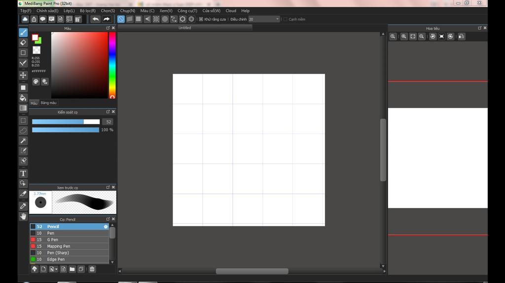Image resolution: width=505 pixels, height=283 pixels.
Task: Enable circle snap
Action: [x=165, y=19]
